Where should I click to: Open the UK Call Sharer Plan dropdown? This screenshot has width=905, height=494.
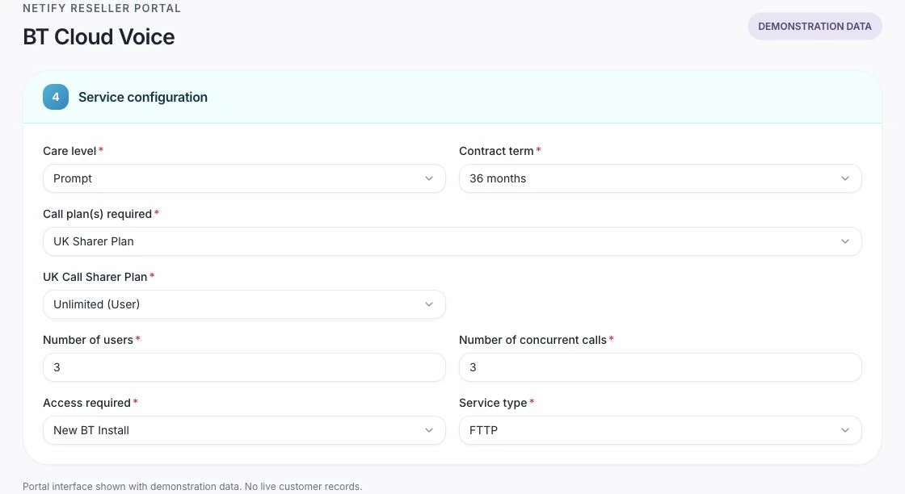[x=244, y=304]
